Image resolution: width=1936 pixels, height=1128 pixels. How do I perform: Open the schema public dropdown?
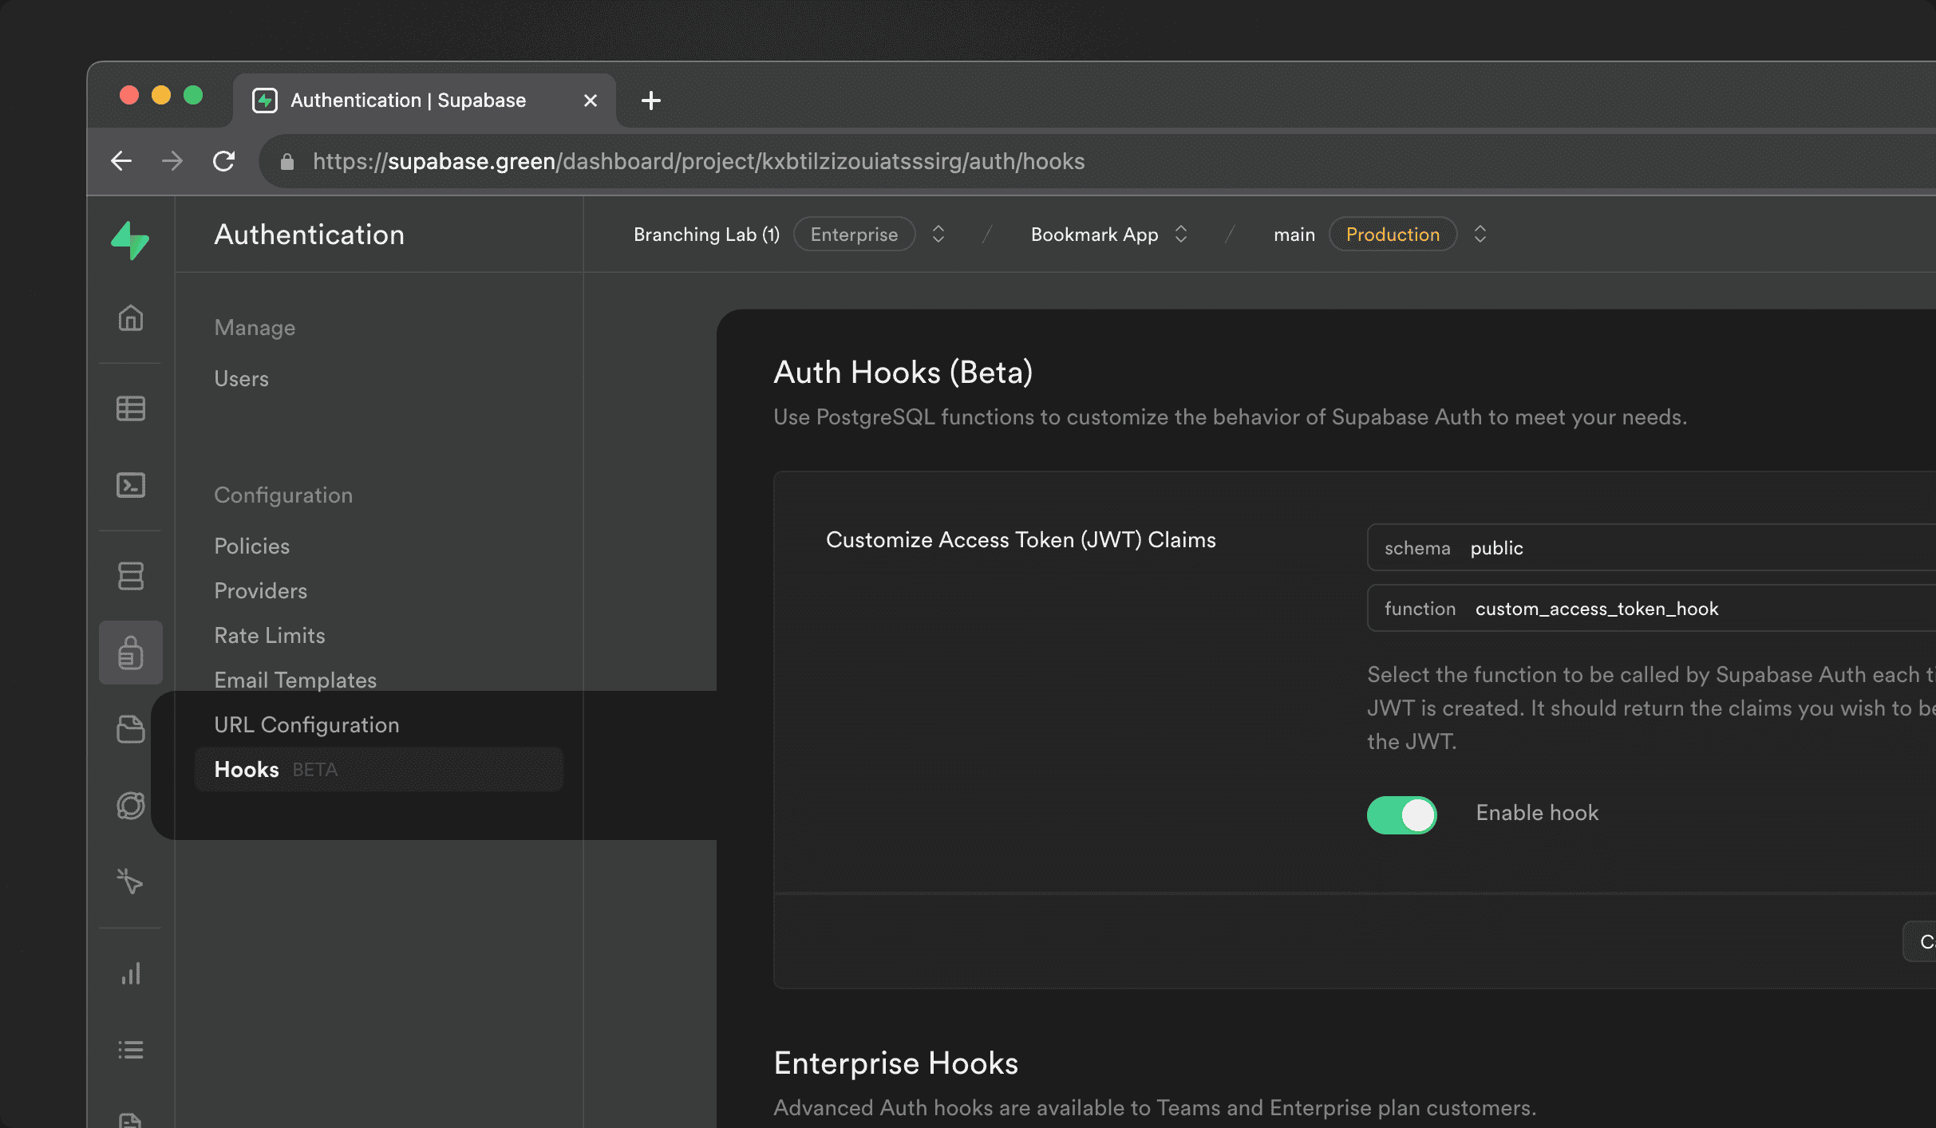coord(1651,548)
